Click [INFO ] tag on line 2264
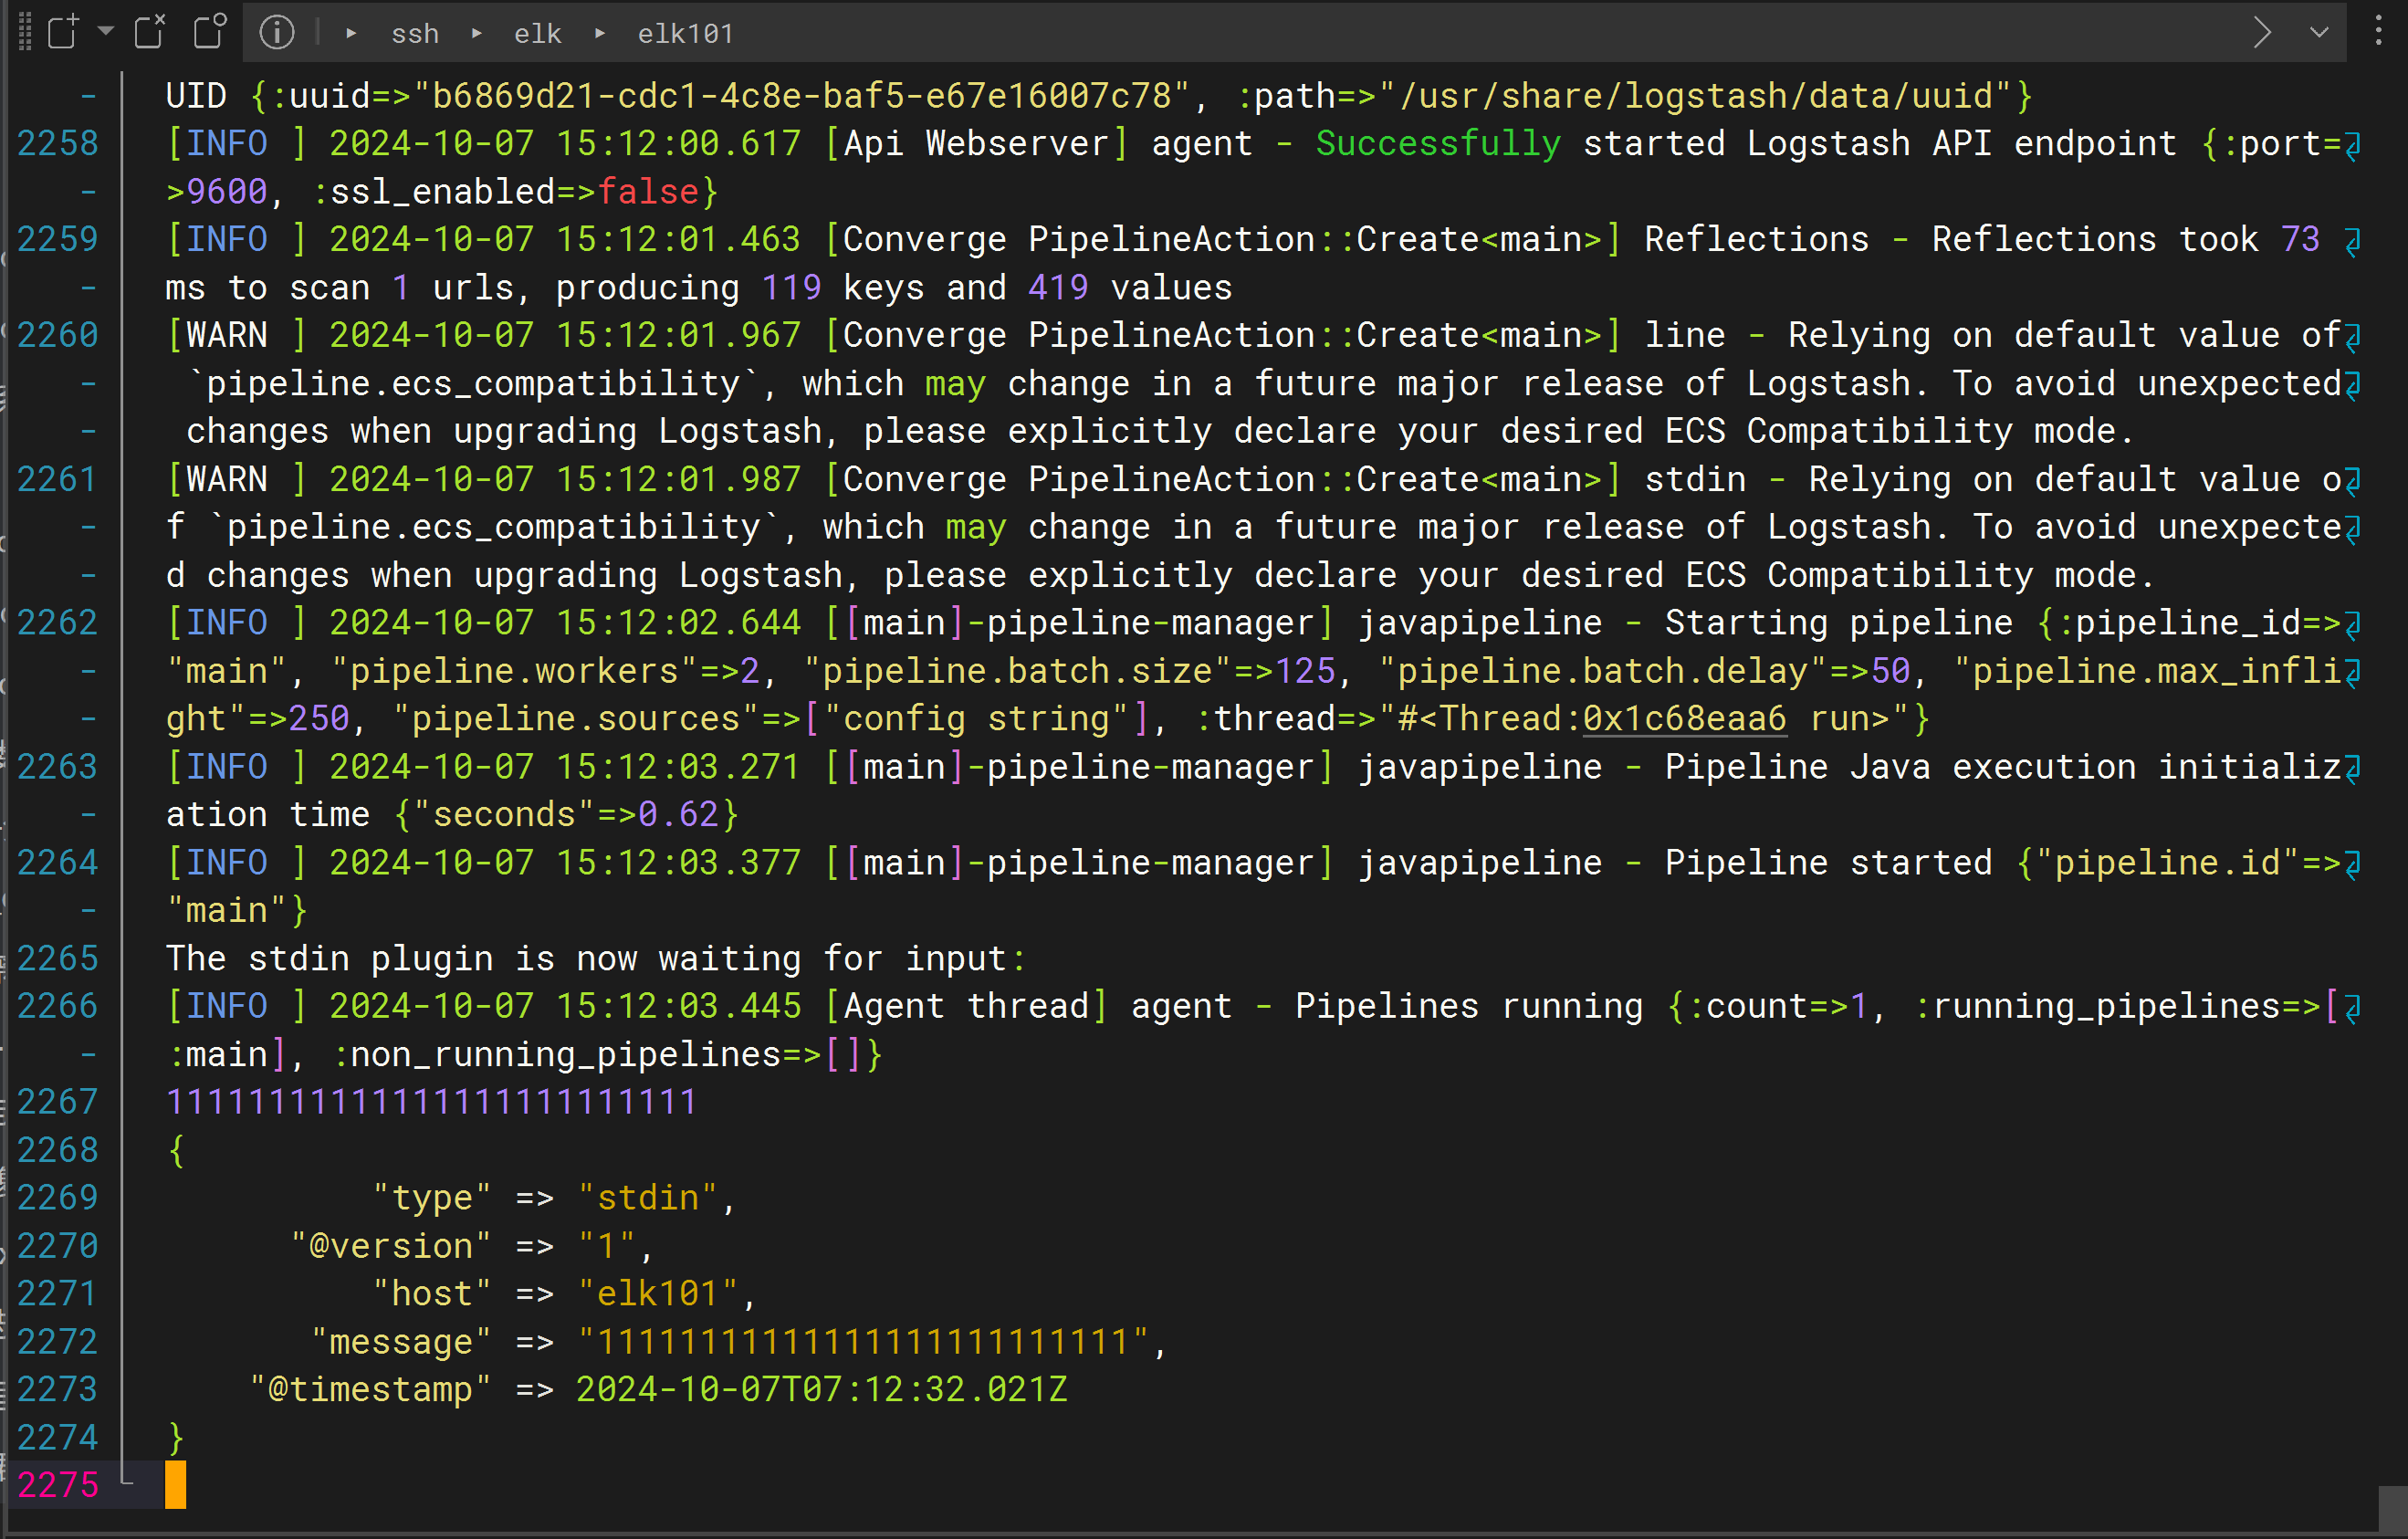 point(236,862)
